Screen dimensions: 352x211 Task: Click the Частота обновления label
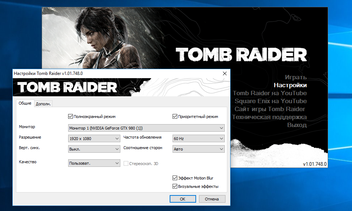(142, 137)
